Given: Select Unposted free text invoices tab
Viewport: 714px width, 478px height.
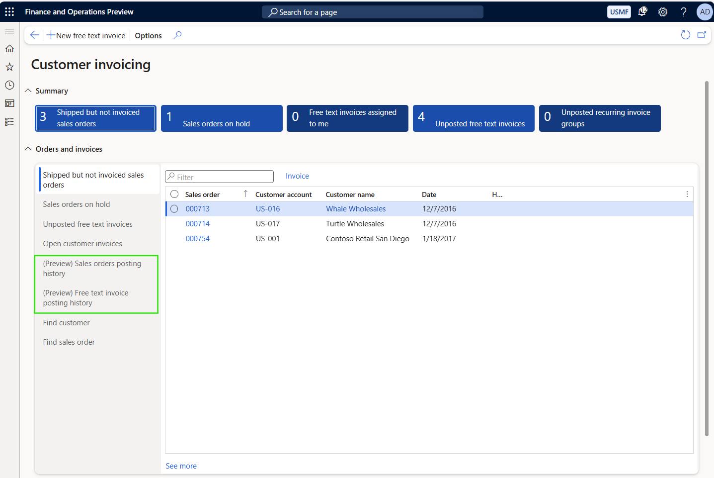Looking at the screenshot, I should coord(97,224).
